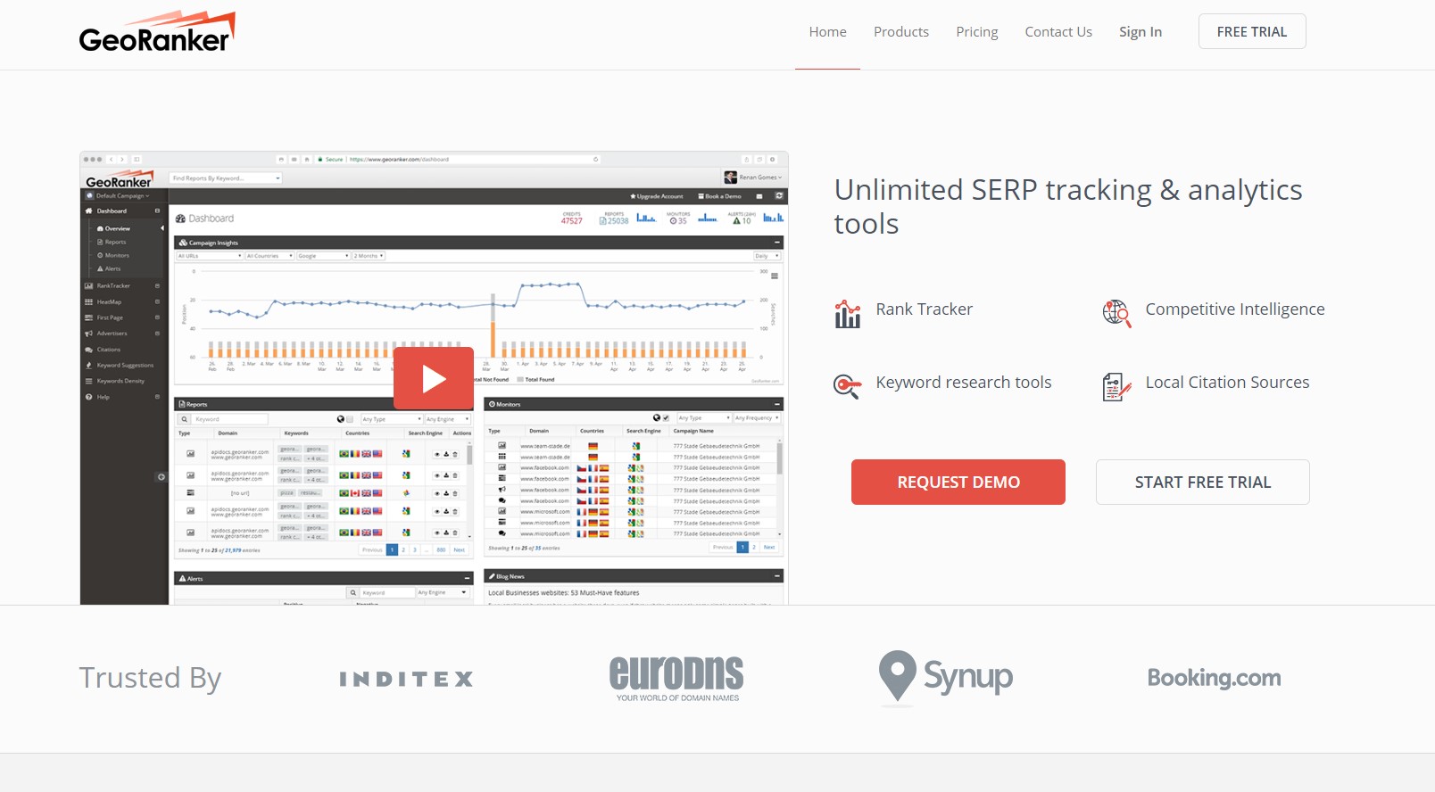Click the REQUEST DEMO button
The width and height of the screenshot is (1435, 792).
point(958,483)
